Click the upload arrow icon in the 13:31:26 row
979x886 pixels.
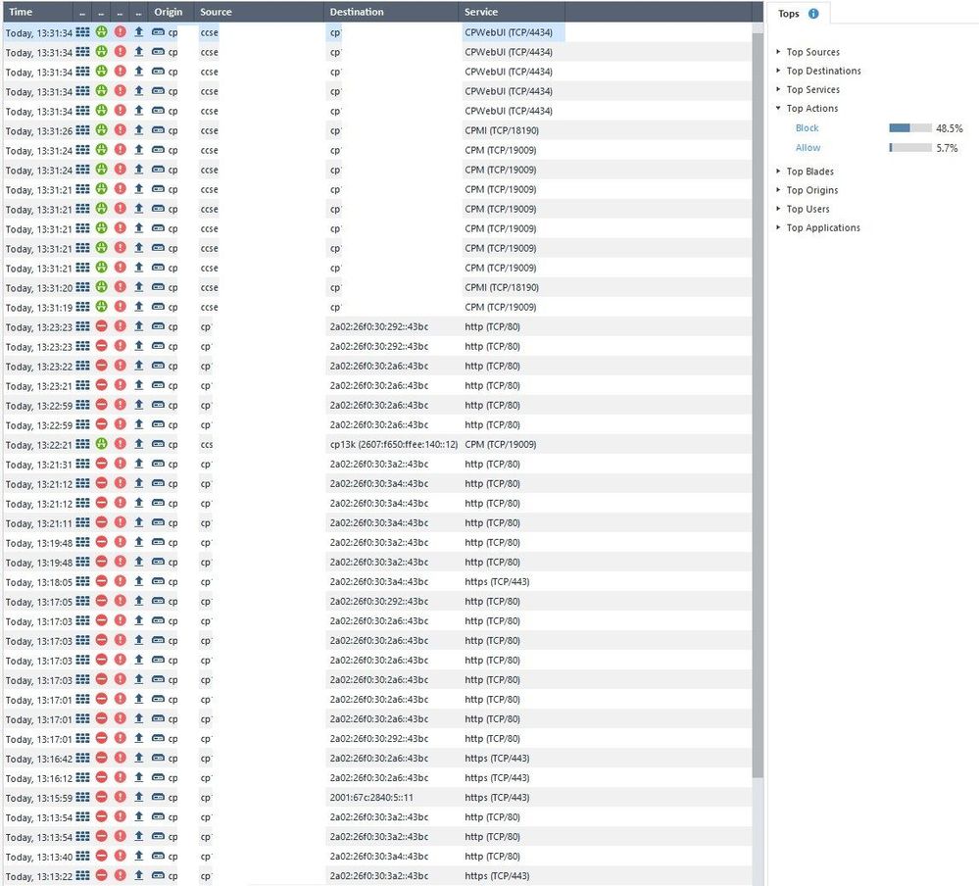[138, 130]
